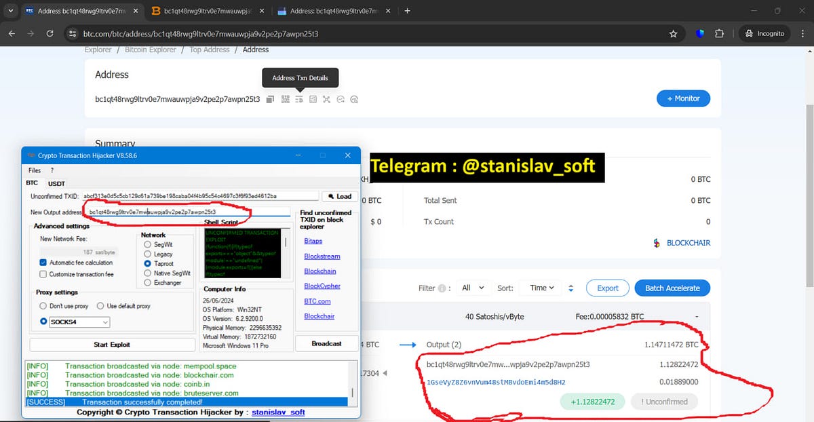The height and width of the screenshot is (422, 814).
Task: Open the transactions Filter All dropdown
Action: (x=473, y=288)
